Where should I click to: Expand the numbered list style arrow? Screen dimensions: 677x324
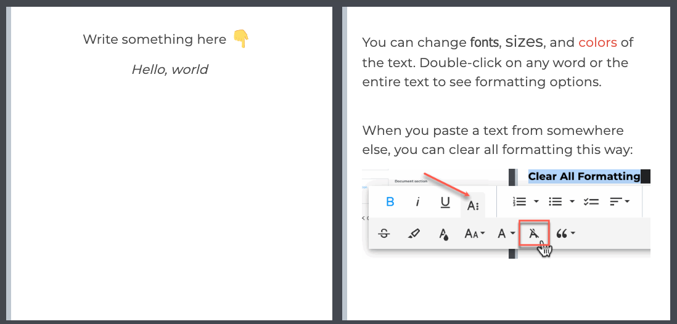pos(536,201)
